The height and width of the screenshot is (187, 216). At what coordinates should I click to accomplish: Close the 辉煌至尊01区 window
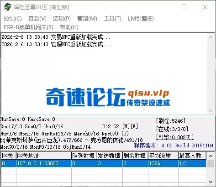205,7
